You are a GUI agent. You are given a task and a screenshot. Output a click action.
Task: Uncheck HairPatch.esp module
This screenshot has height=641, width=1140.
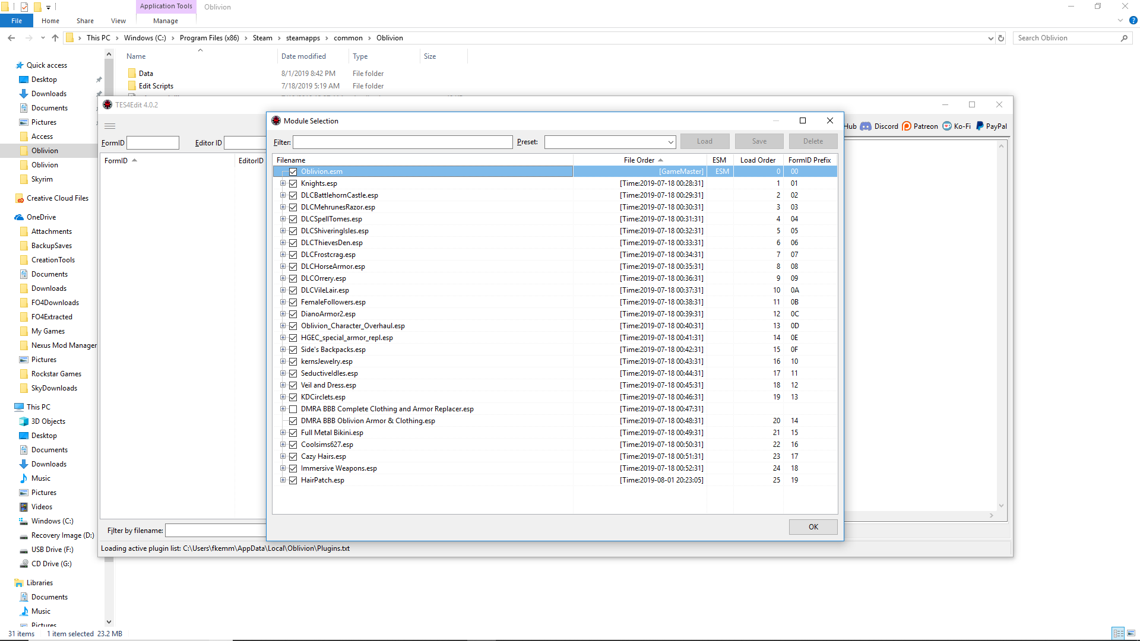click(293, 480)
